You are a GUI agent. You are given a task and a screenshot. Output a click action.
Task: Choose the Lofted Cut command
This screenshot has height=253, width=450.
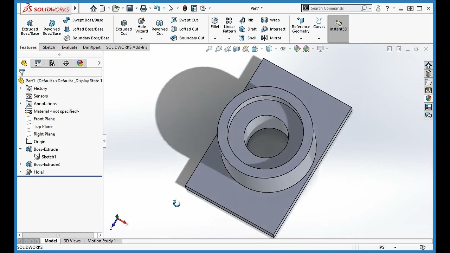185,29
